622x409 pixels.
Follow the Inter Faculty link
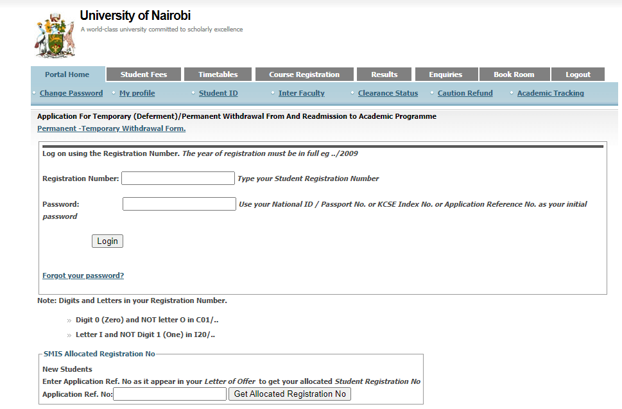point(302,93)
